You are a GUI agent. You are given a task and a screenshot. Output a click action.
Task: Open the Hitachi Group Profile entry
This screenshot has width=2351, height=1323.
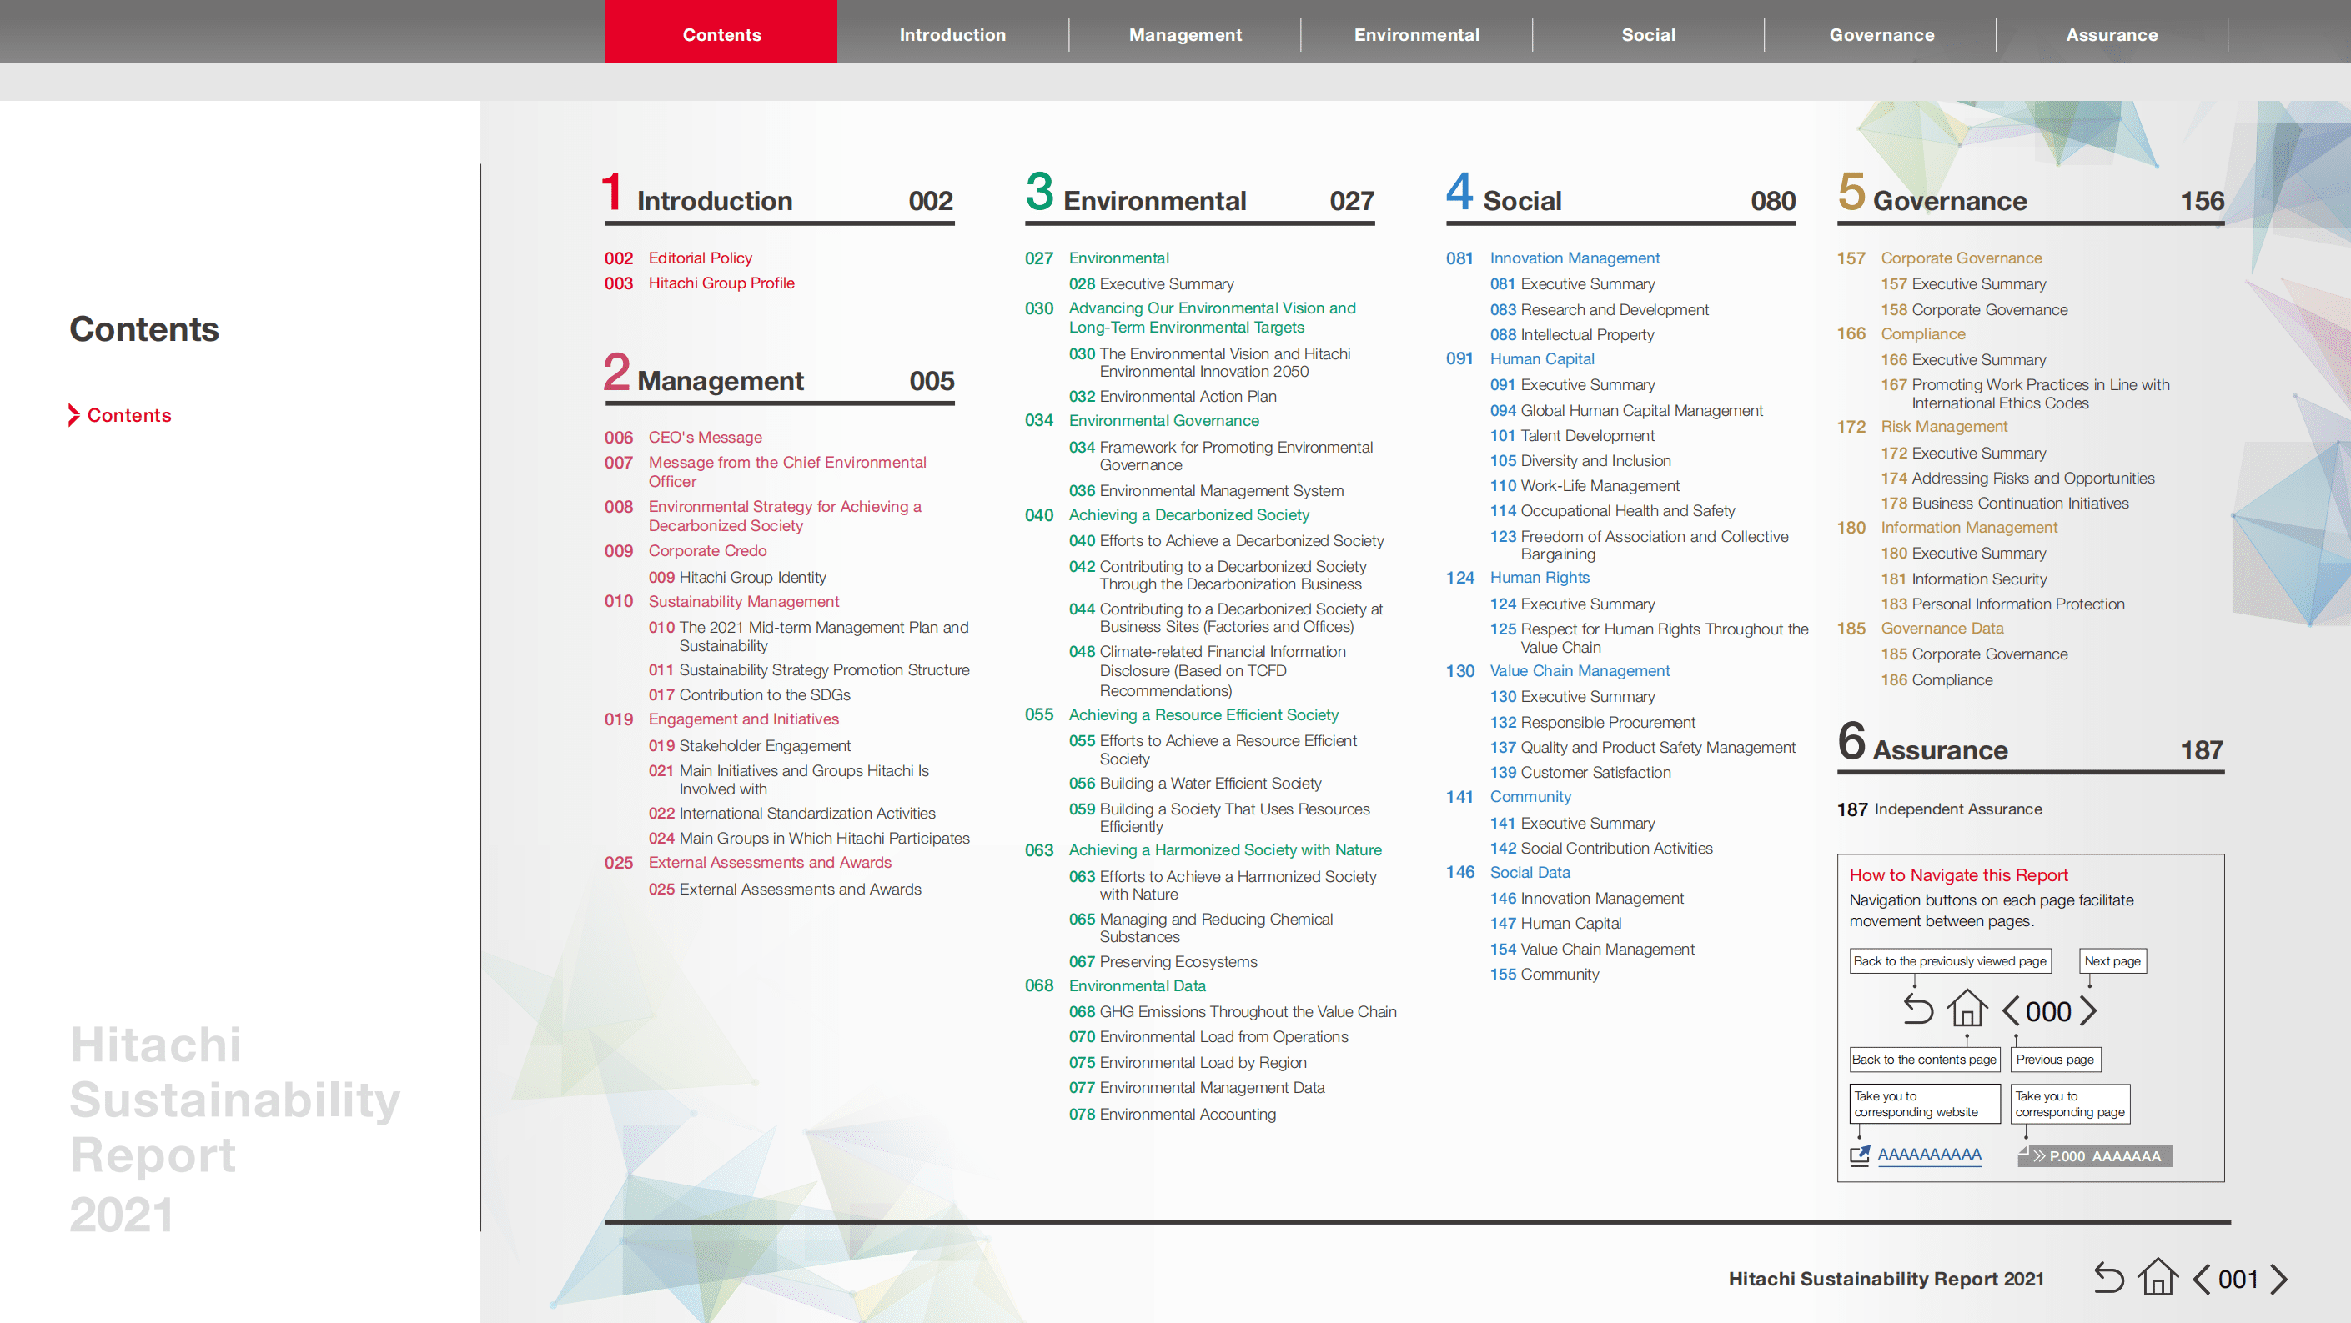tap(721, 283)
